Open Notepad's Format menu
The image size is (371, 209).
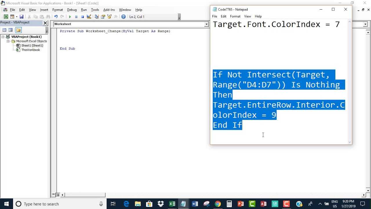point(235,16)
